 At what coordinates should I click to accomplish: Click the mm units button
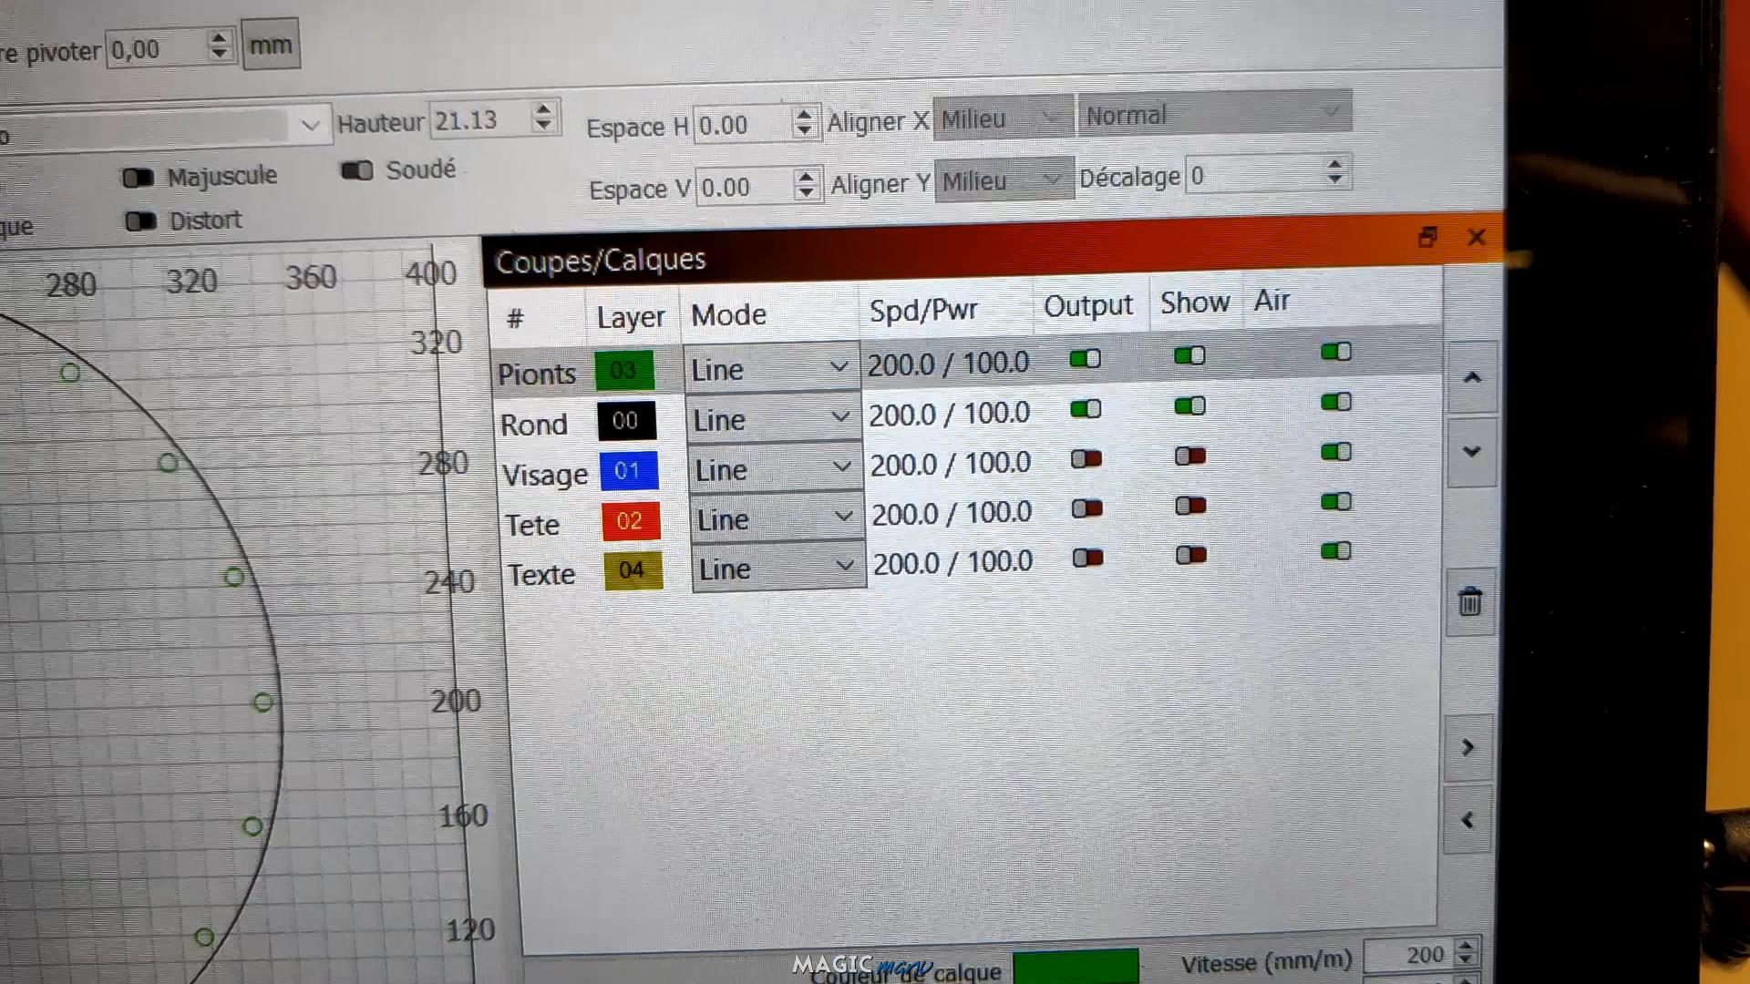pyautogui.click(x=271, y=45)
